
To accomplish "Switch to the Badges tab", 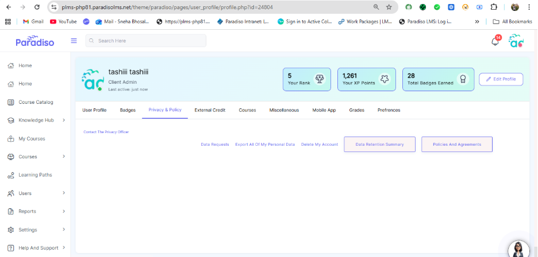I will coord(128,110).
